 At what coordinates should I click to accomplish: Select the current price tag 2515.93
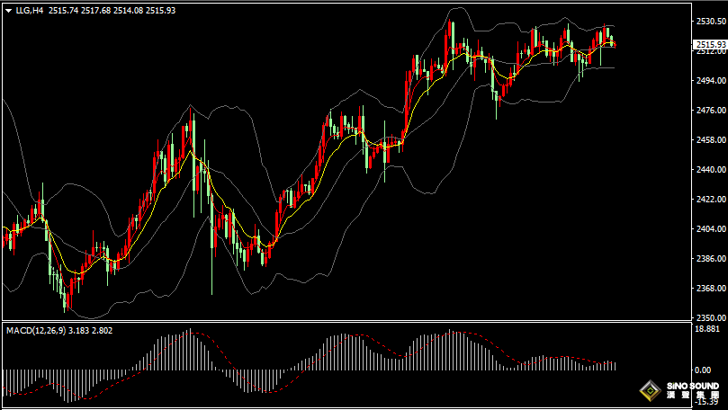(710, 44)
